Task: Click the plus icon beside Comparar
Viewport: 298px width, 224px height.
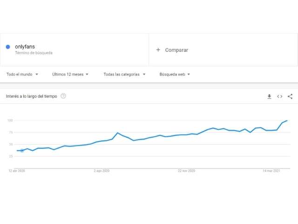Action: [x=158, y=50]
